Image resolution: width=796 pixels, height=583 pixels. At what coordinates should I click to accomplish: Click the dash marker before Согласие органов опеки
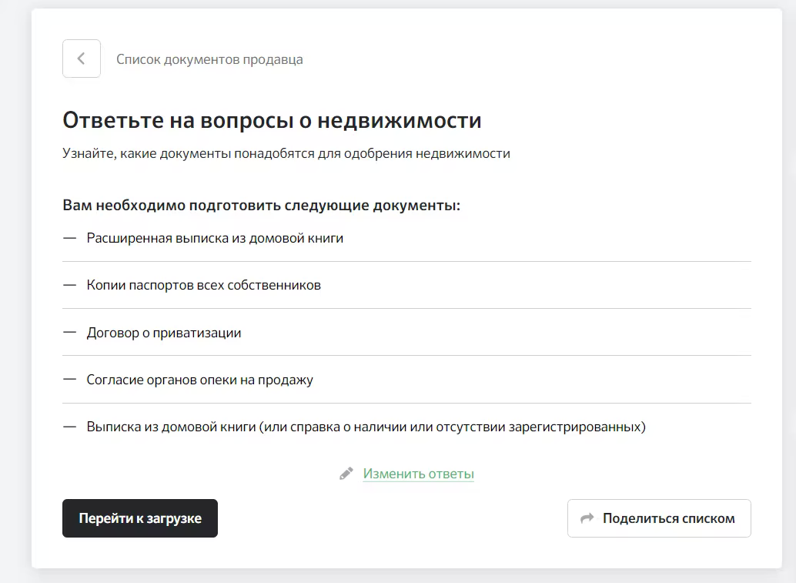[70, 380]
